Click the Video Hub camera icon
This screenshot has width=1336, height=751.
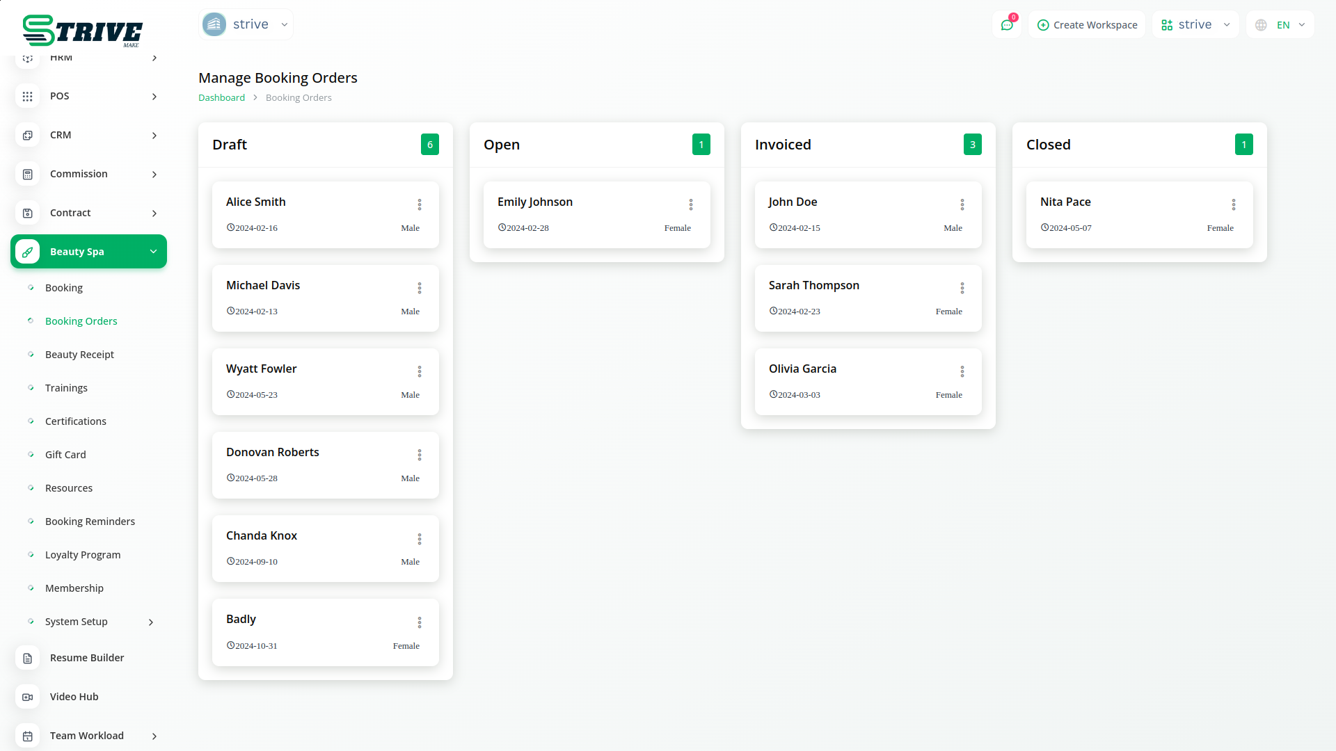pos(28,697)
